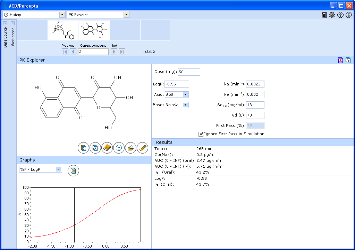Click the info icon at top right
This screenshot has height=250, width=355.
[x=349, y=15]
